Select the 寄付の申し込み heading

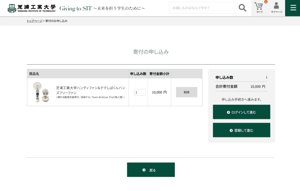click(x=151, y=52)
